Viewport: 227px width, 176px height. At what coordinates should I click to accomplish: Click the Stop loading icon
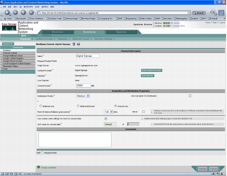31,12
